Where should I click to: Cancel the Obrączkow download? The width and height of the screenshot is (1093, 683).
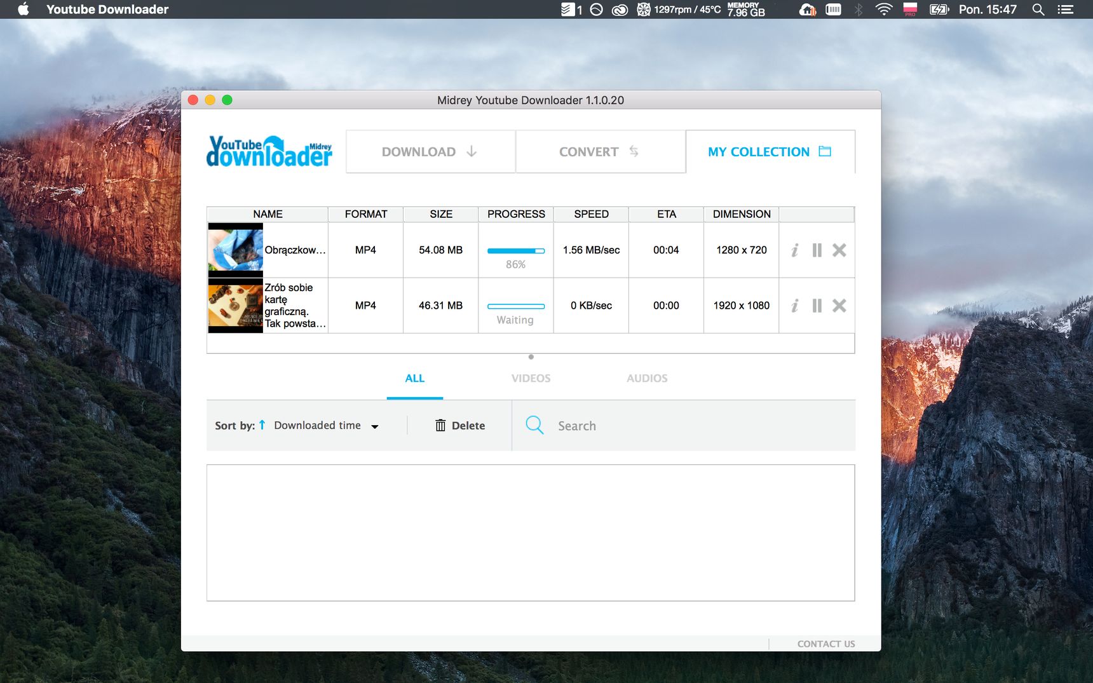839,250
